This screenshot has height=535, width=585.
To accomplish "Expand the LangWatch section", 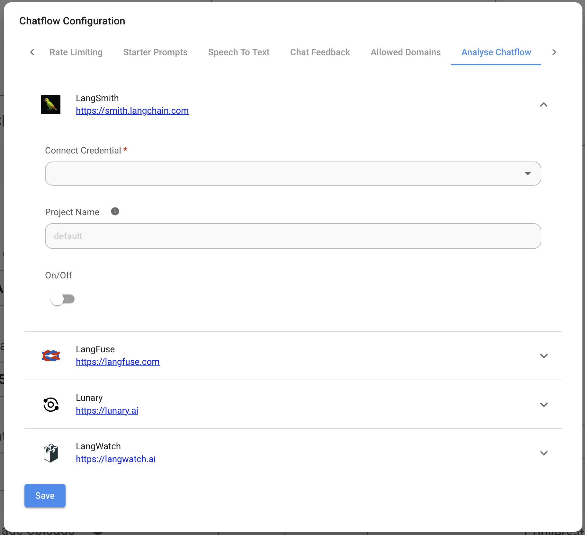I will 544,453.
